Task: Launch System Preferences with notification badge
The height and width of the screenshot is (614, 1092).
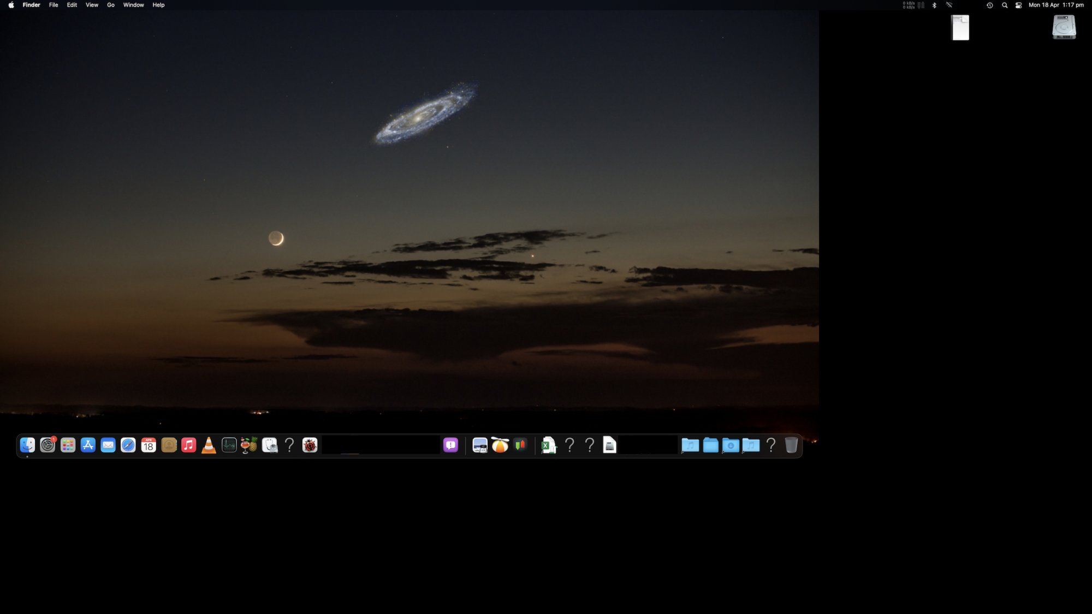Action: 48,446
